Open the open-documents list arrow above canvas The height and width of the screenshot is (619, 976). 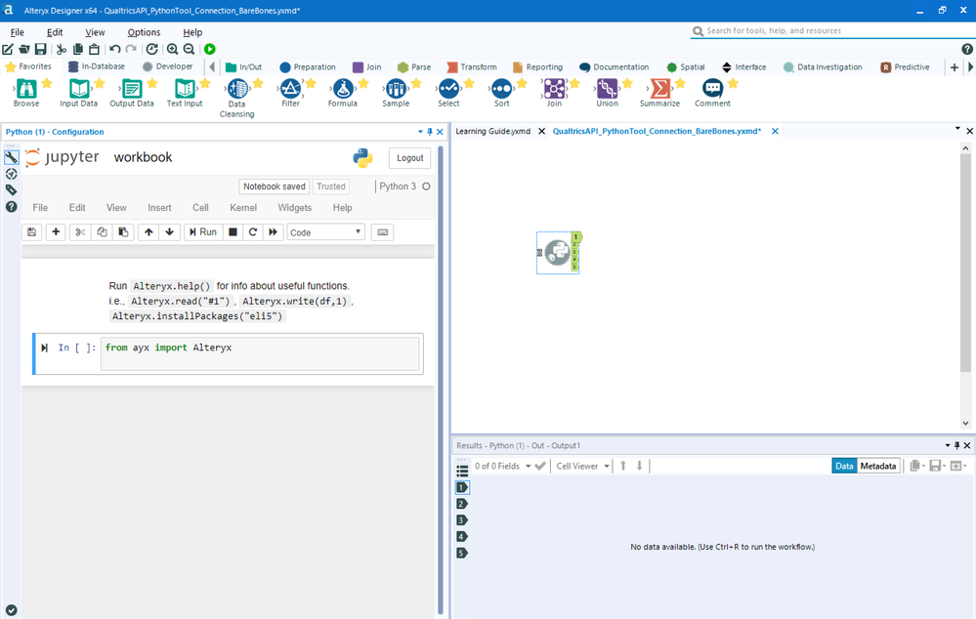(957, 129)
